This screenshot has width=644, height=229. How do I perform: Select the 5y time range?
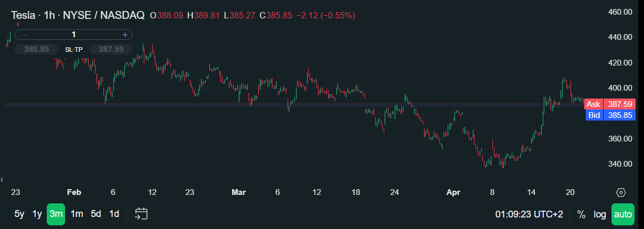click(x=19, y=214)
